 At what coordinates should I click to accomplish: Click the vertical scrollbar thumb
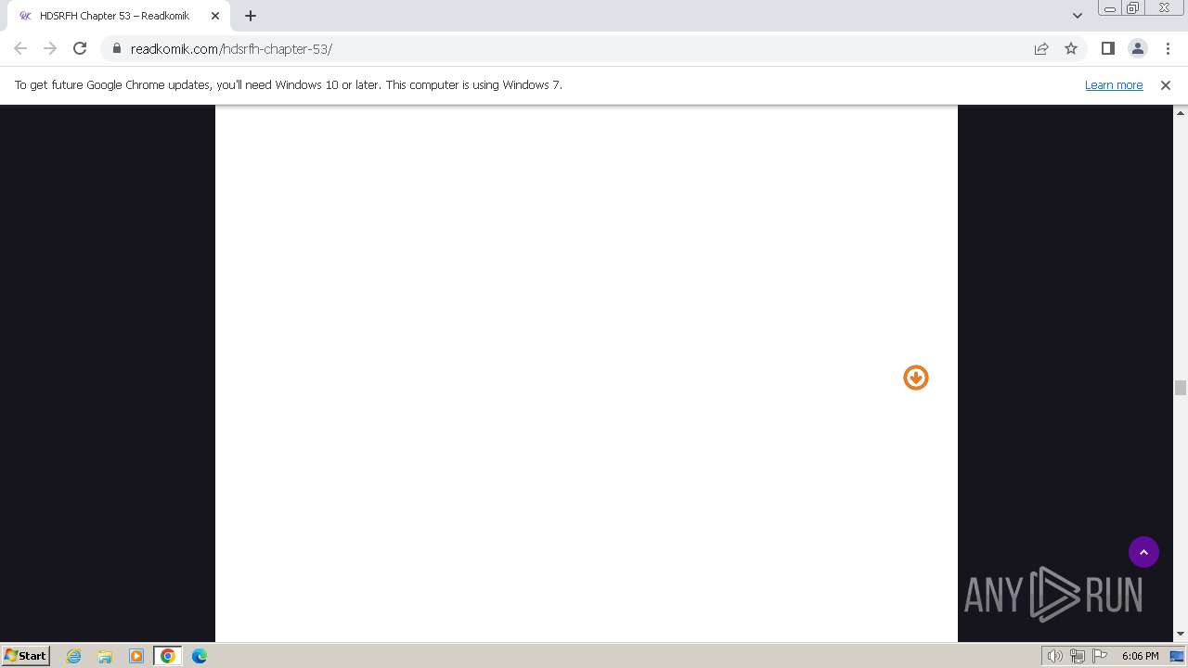pyautogui.click(x=1181, y=388)
